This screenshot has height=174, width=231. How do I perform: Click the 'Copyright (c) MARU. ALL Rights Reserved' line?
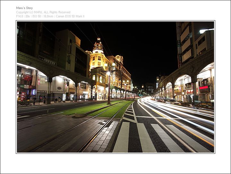[x=43, y=12]
